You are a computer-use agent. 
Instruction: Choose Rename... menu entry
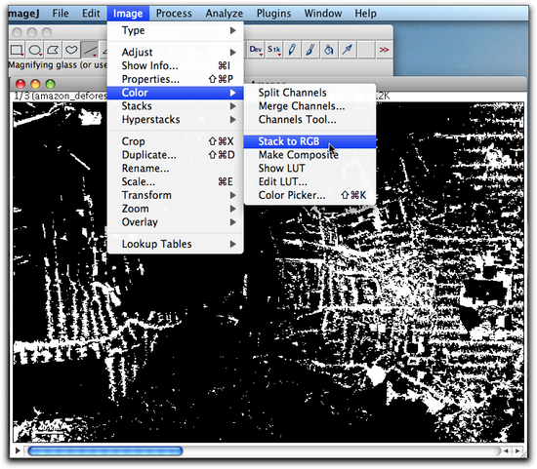176,169
